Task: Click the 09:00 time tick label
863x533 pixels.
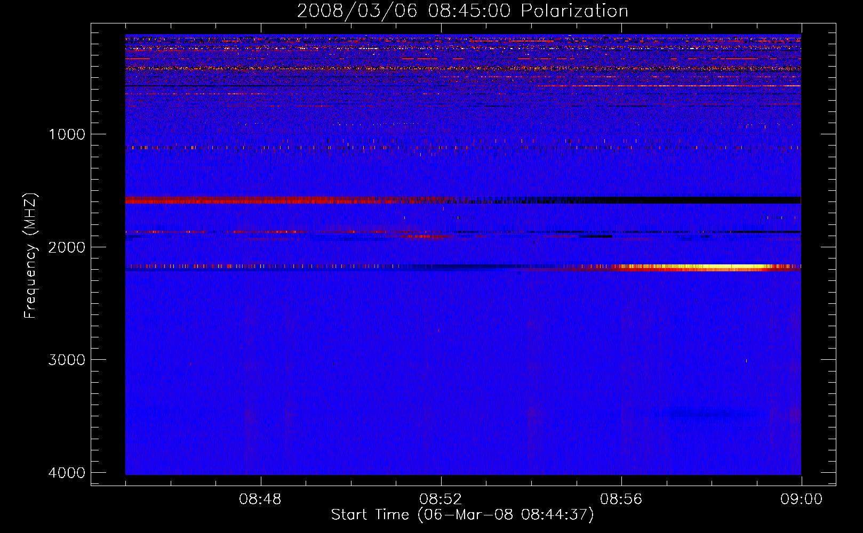Action: click(801, 499)
